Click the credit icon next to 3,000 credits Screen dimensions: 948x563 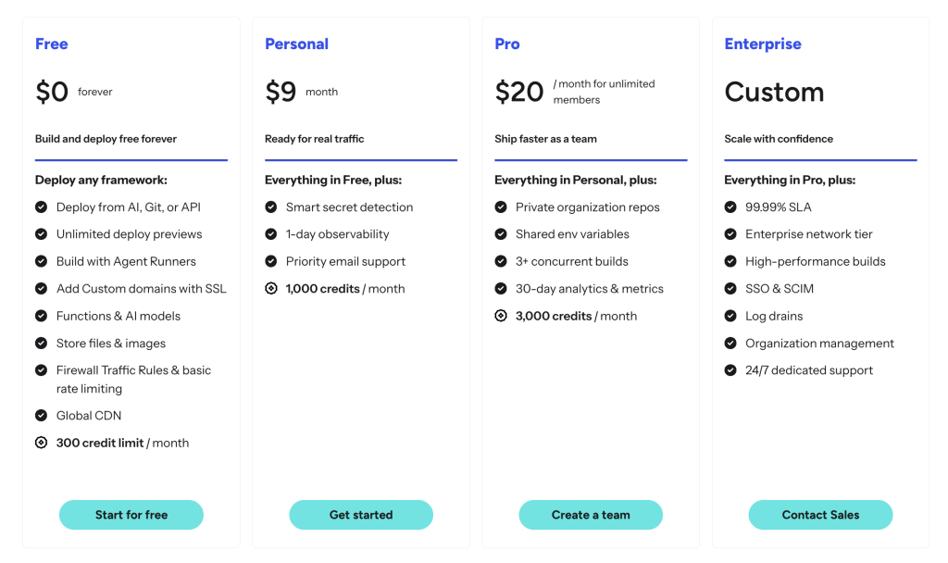coord(500,316)
